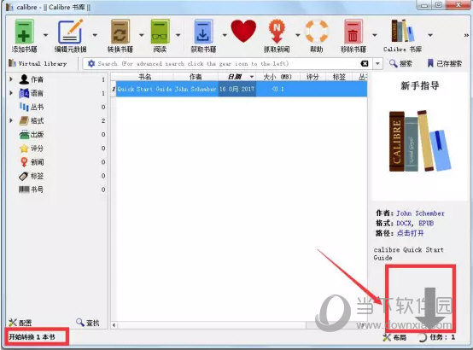473x350 pixels.
Task: Show more toolbar items chevron
Action: coord(466,35)
